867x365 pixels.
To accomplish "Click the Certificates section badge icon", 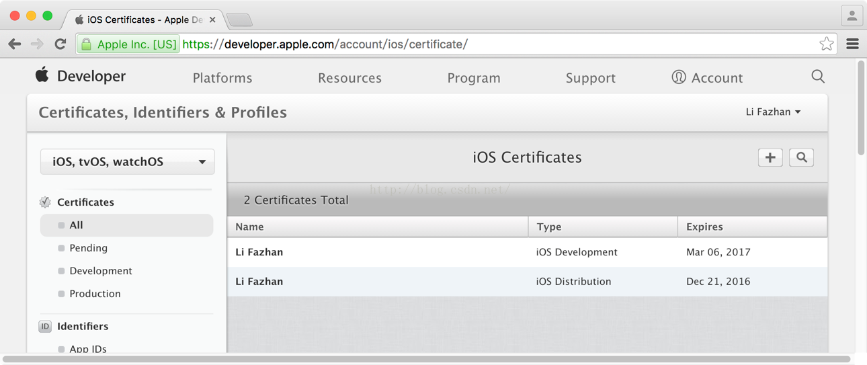I will pyautogui.click(x=45, y=202).
